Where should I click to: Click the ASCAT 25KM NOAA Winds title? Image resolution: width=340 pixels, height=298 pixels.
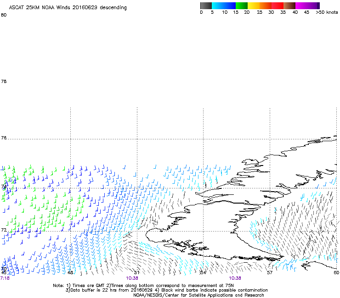[68, 8]
